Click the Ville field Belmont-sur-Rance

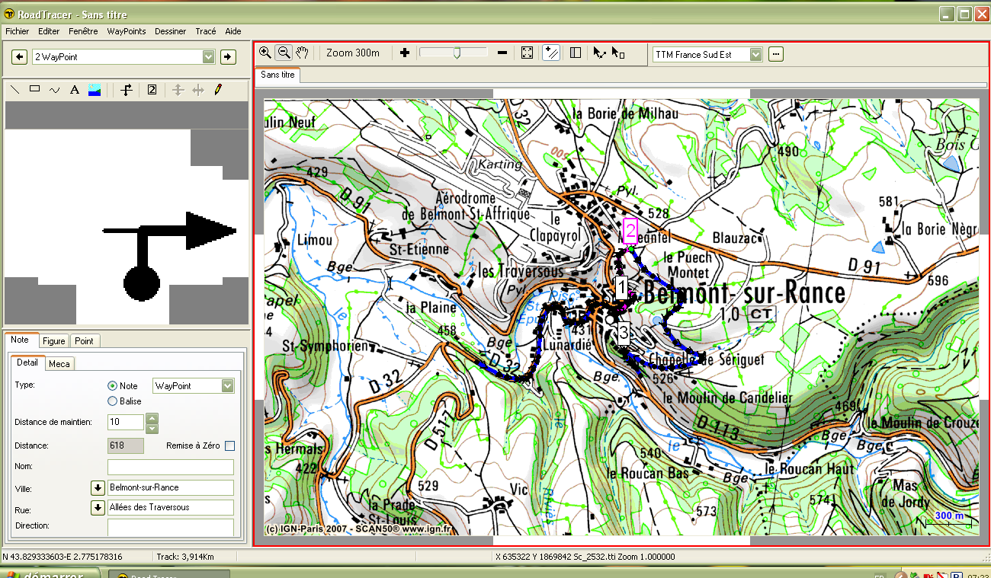[171, 487]
